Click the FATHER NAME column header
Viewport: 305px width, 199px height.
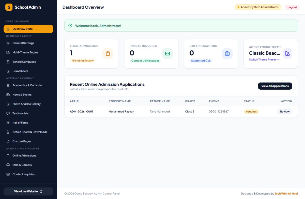point(160,101)
